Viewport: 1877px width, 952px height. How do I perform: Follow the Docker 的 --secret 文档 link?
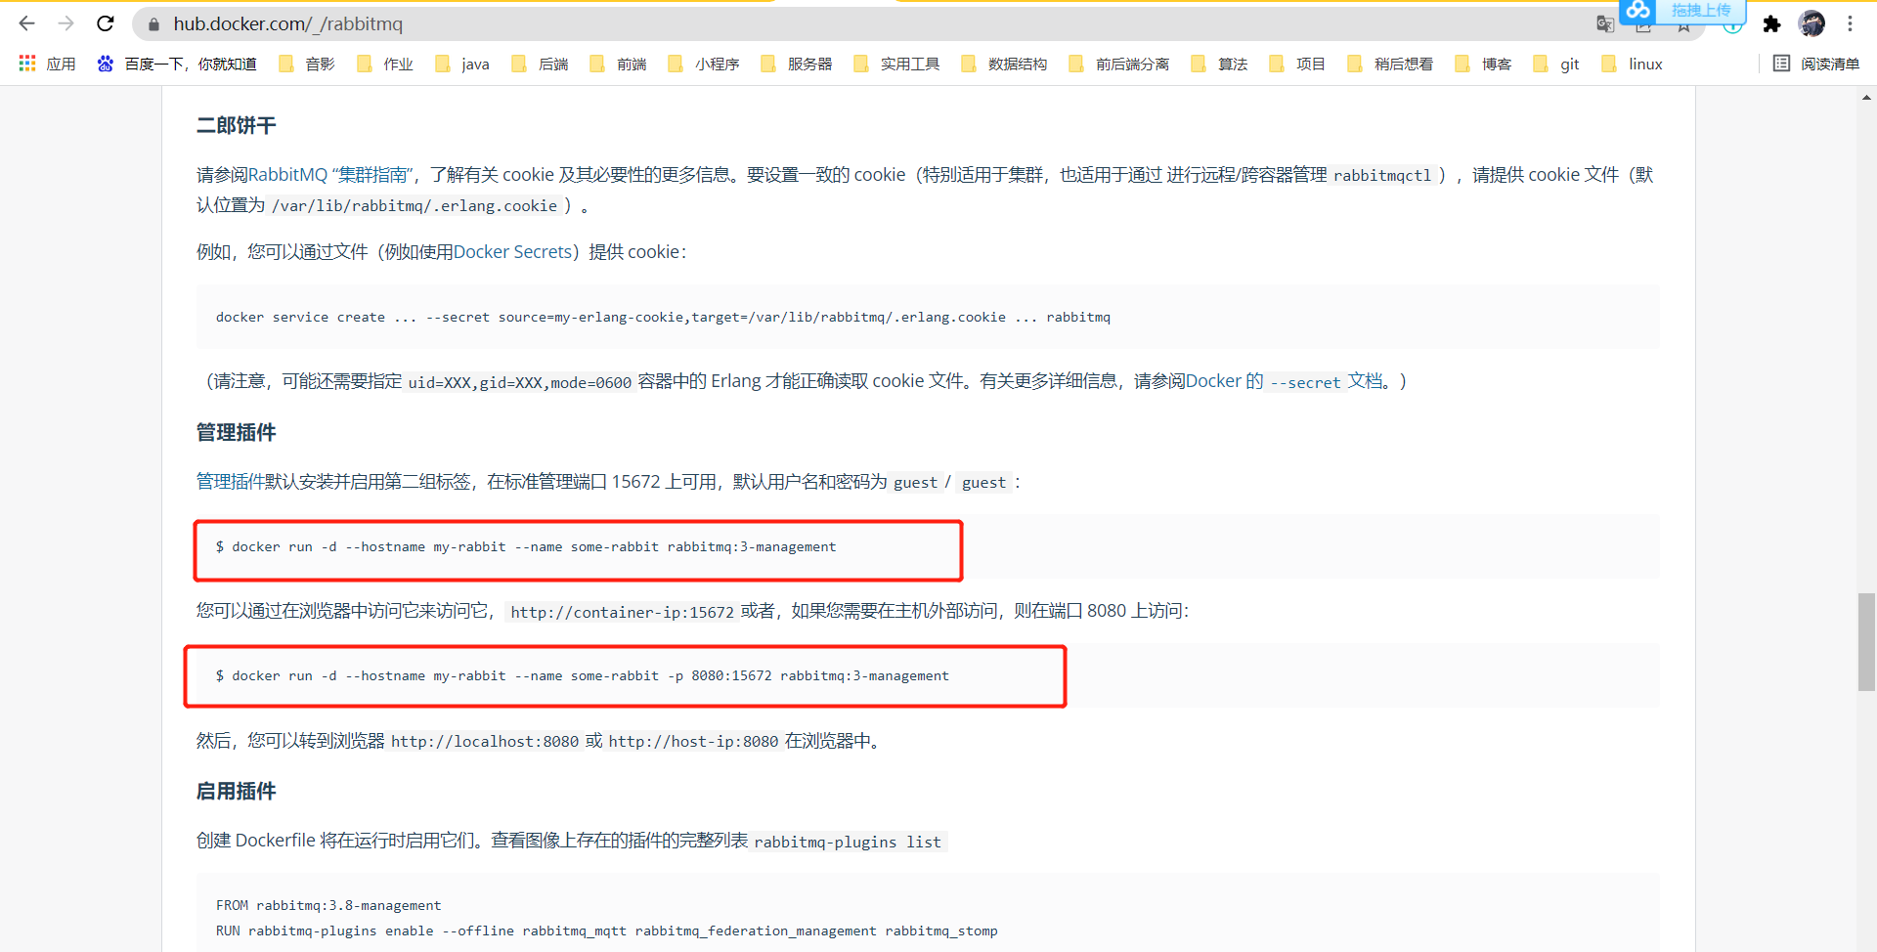coord(1285,381)
